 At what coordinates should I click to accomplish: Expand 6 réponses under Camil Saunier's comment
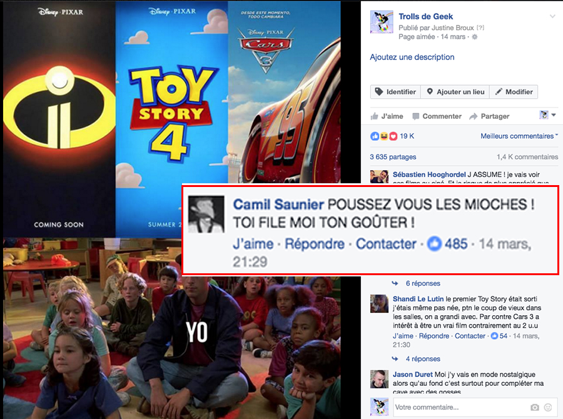point(423,283)
